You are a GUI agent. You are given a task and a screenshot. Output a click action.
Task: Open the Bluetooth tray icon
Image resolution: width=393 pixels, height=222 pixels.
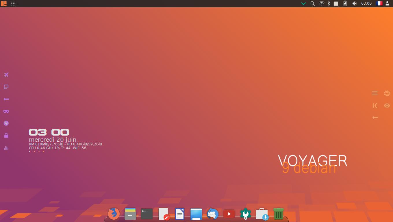tap(329, 3)
